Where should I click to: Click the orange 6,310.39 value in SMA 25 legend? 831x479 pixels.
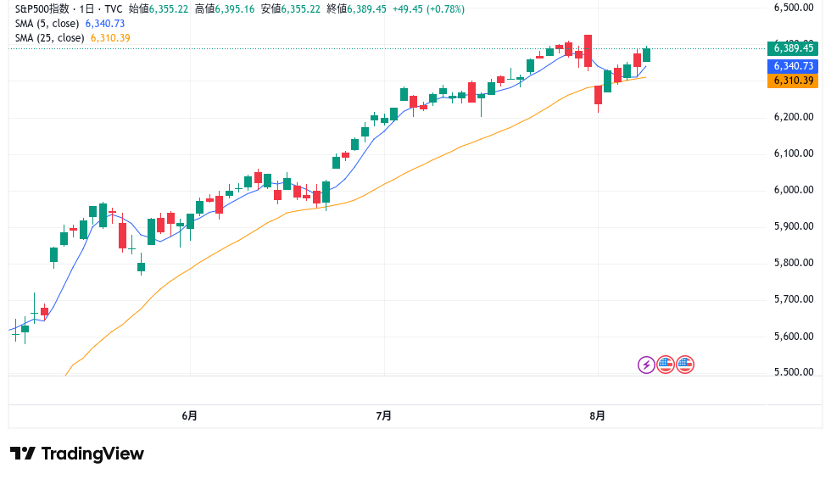pos(110,37)
